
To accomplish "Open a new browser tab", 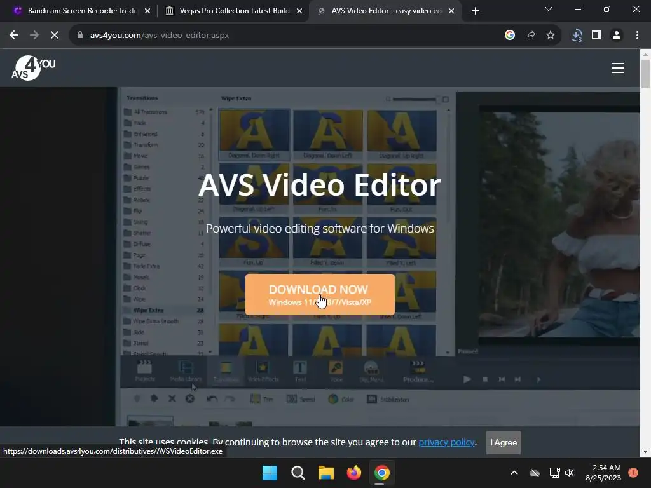I will point(476,11).
